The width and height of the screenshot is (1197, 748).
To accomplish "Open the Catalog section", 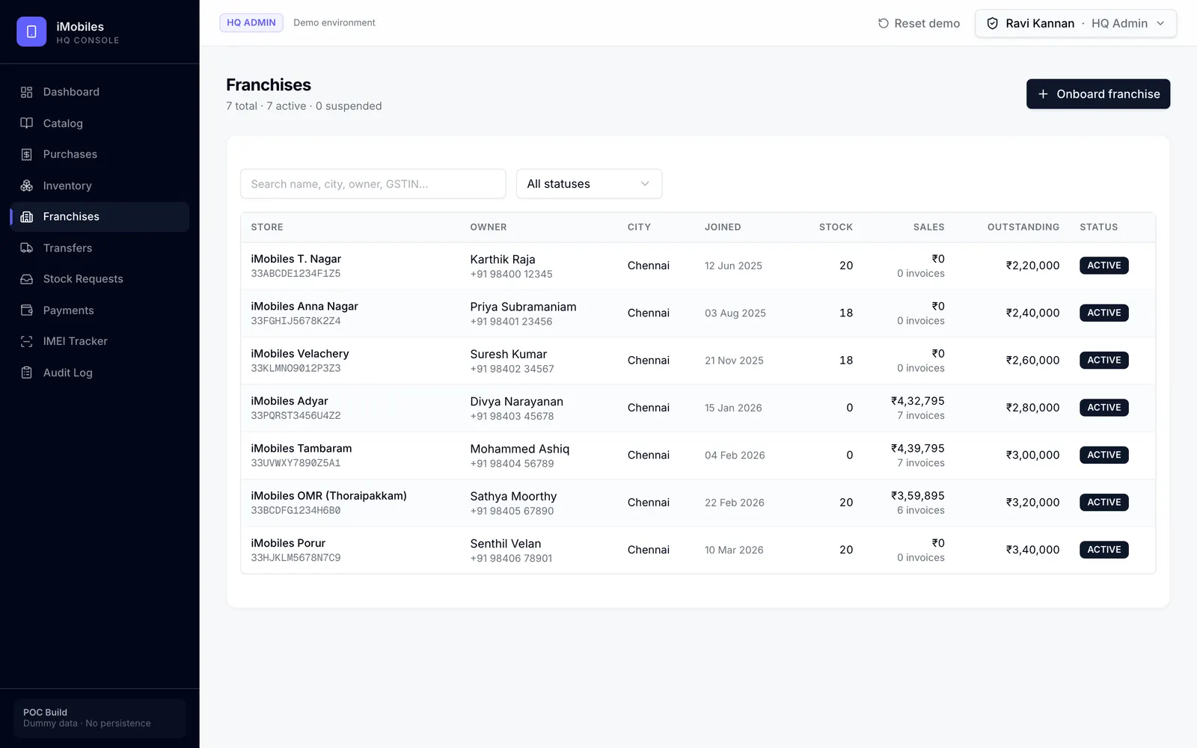I will [100, 123].
